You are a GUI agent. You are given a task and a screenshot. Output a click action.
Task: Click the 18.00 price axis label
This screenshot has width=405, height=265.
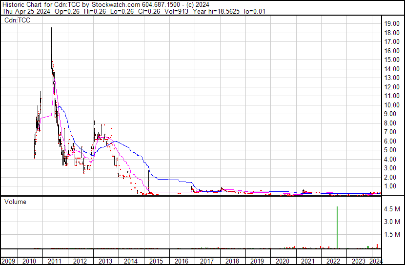pyautogui.click(x=392, y=33)
